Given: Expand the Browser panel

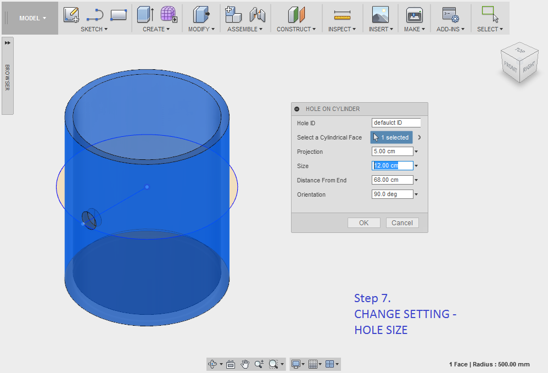Looking at the screenshot, I should pos(8,43).
